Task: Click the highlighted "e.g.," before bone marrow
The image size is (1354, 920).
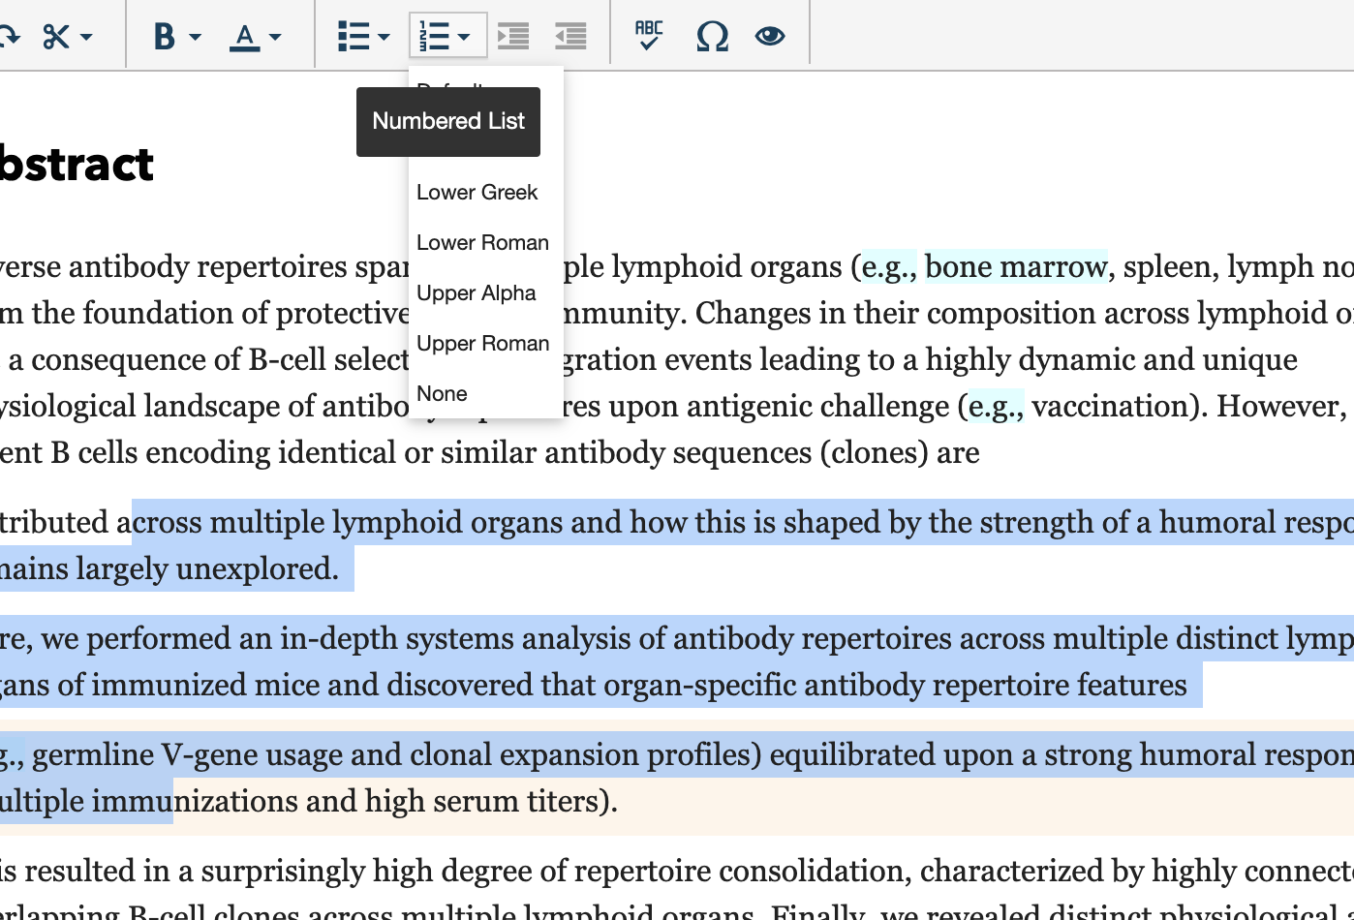Action: tap(889, 266)
